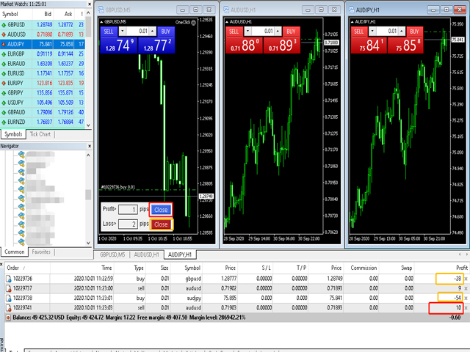Open the Symbols tab in Market Watch
This screenshot has height=352, width=470.
coord(13,134)
